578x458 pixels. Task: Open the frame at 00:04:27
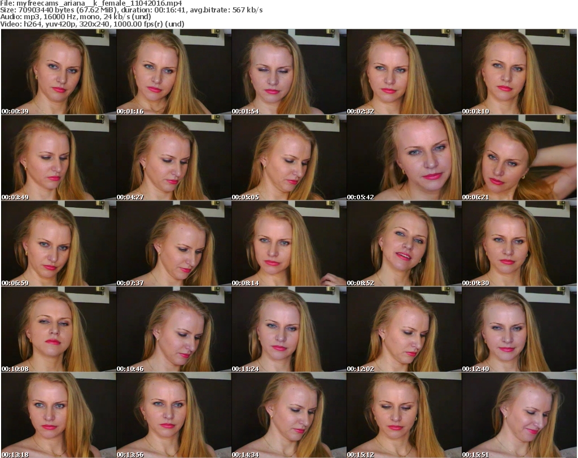click(x=174, y=158)
